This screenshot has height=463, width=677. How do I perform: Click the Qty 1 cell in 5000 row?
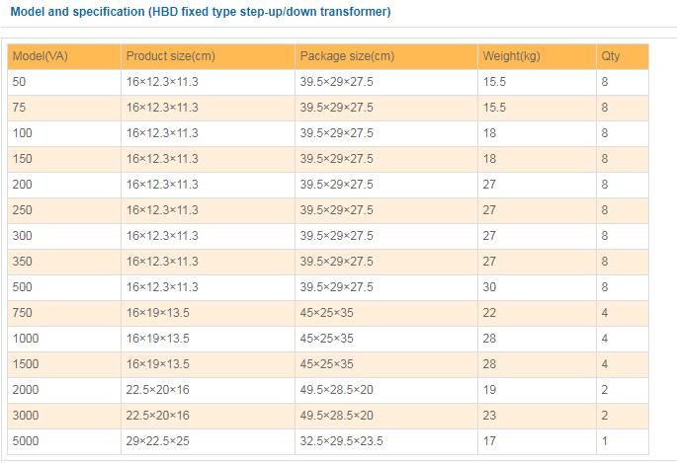point(623,441)
